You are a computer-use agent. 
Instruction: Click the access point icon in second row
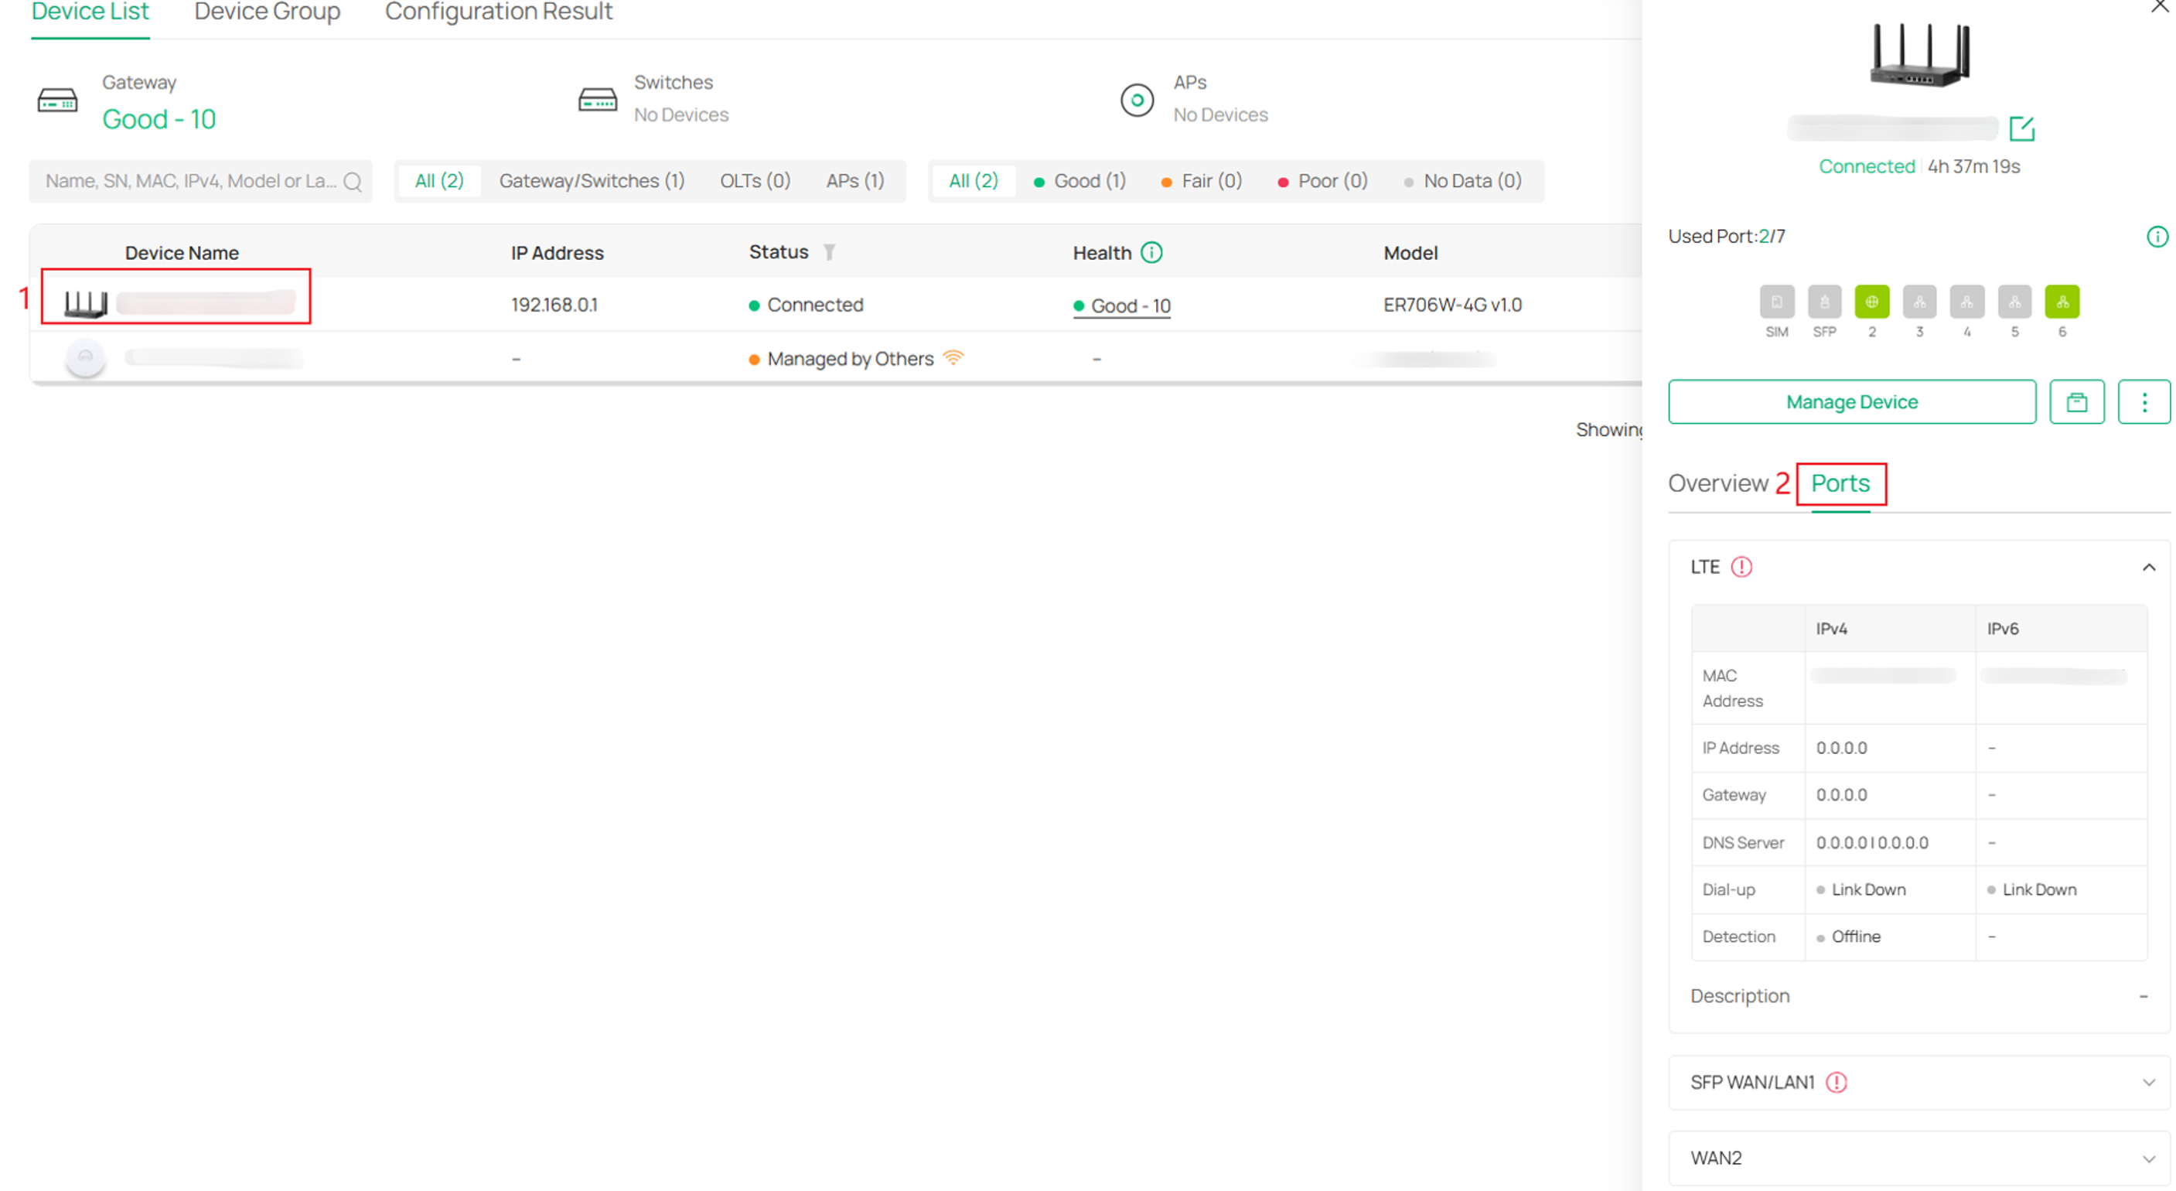[85, 357]
